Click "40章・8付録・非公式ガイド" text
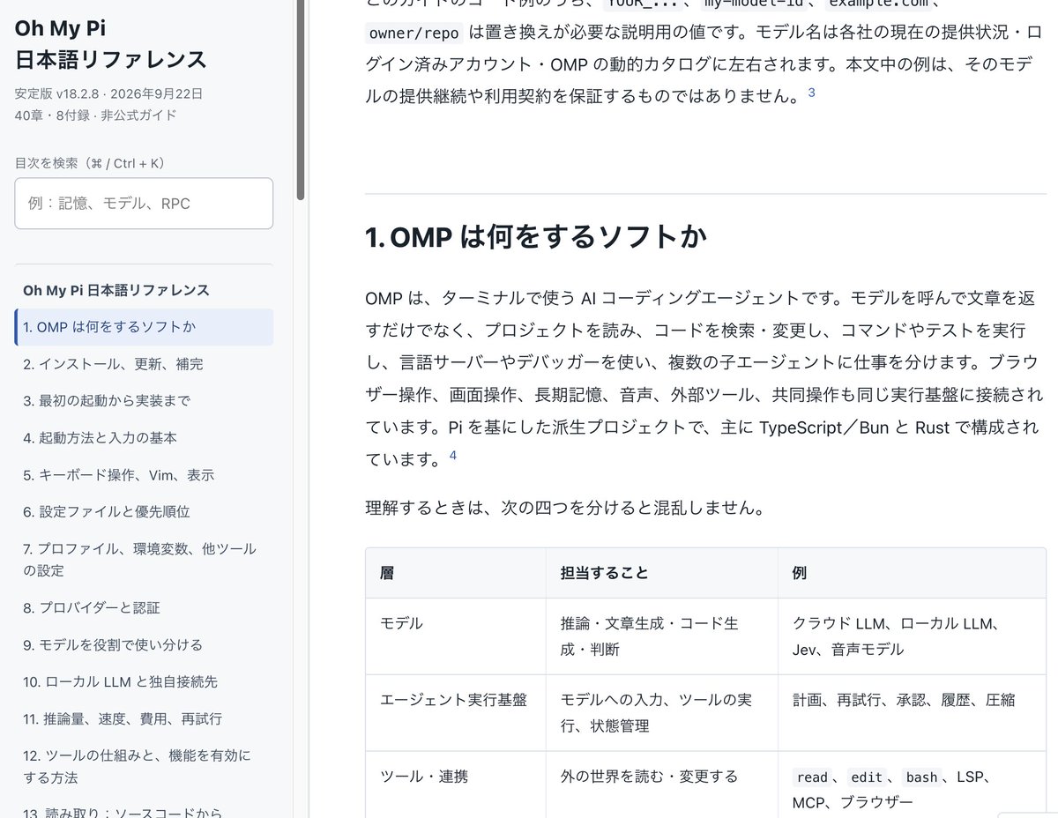Screen dimensions: 1058x818 pyautogui.click(x=96, y=115)
